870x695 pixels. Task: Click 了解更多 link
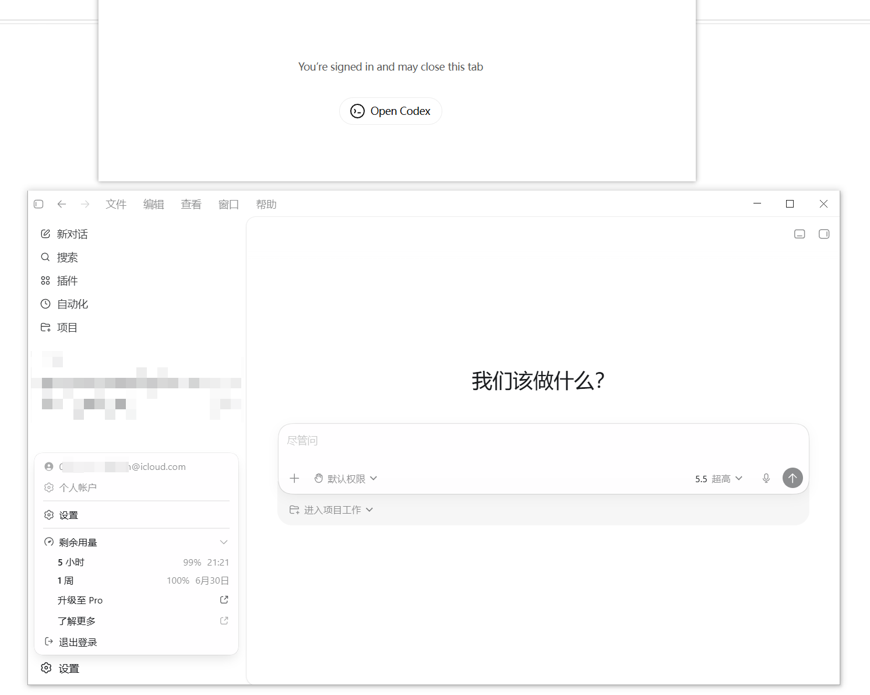click(x=76, y=622)
